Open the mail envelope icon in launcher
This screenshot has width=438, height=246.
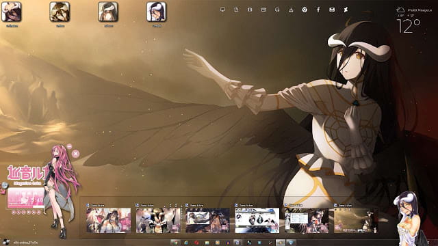[x=332, y=10]
